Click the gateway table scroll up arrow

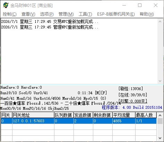160,115
